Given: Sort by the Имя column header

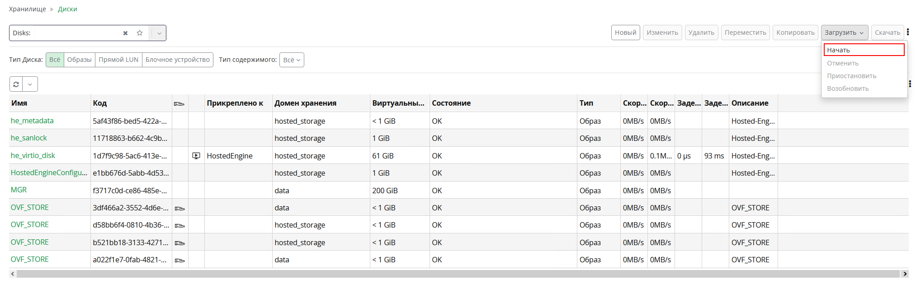Looking at the screenshot, I should tap(50, 103).
